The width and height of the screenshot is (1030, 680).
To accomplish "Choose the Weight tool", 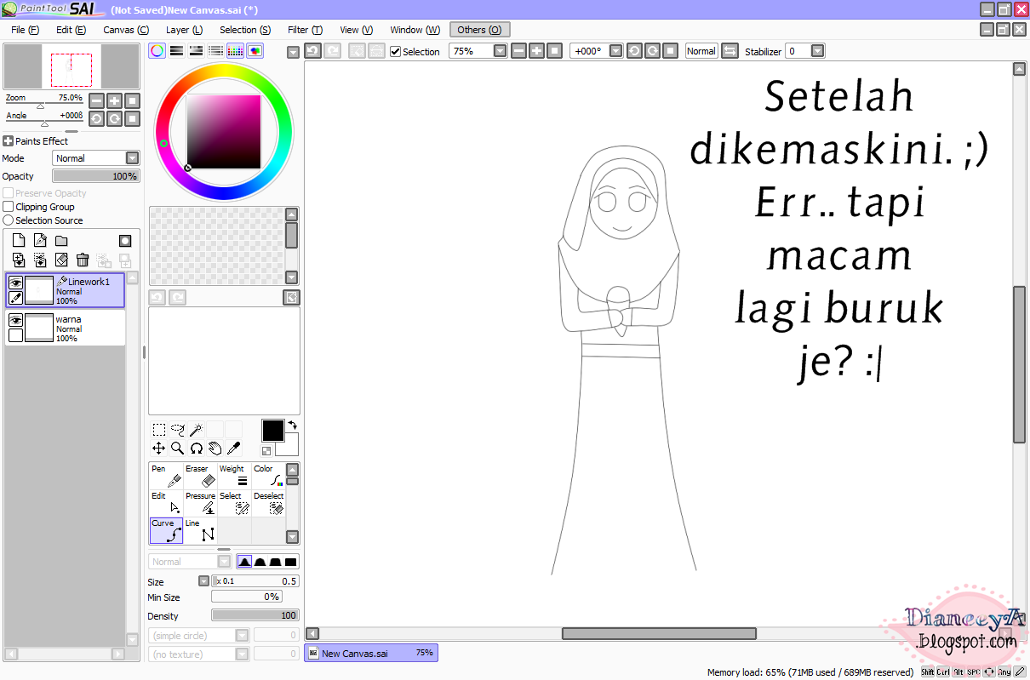I will pyautogui.click(x=234, y=476).
